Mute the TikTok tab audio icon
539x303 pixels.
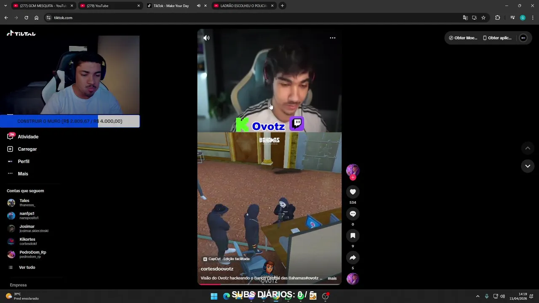point(198,6)
